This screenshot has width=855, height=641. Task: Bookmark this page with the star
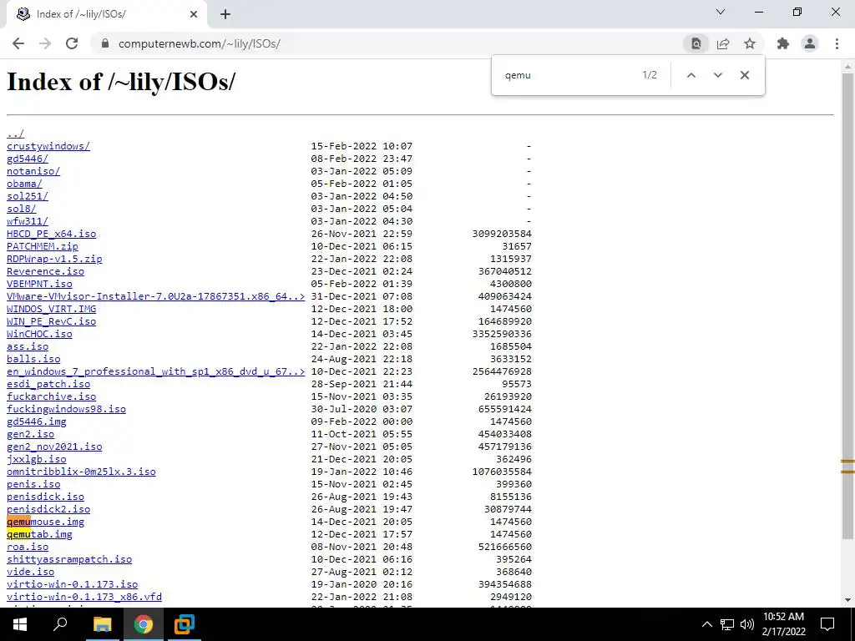[x=750, y=43]
